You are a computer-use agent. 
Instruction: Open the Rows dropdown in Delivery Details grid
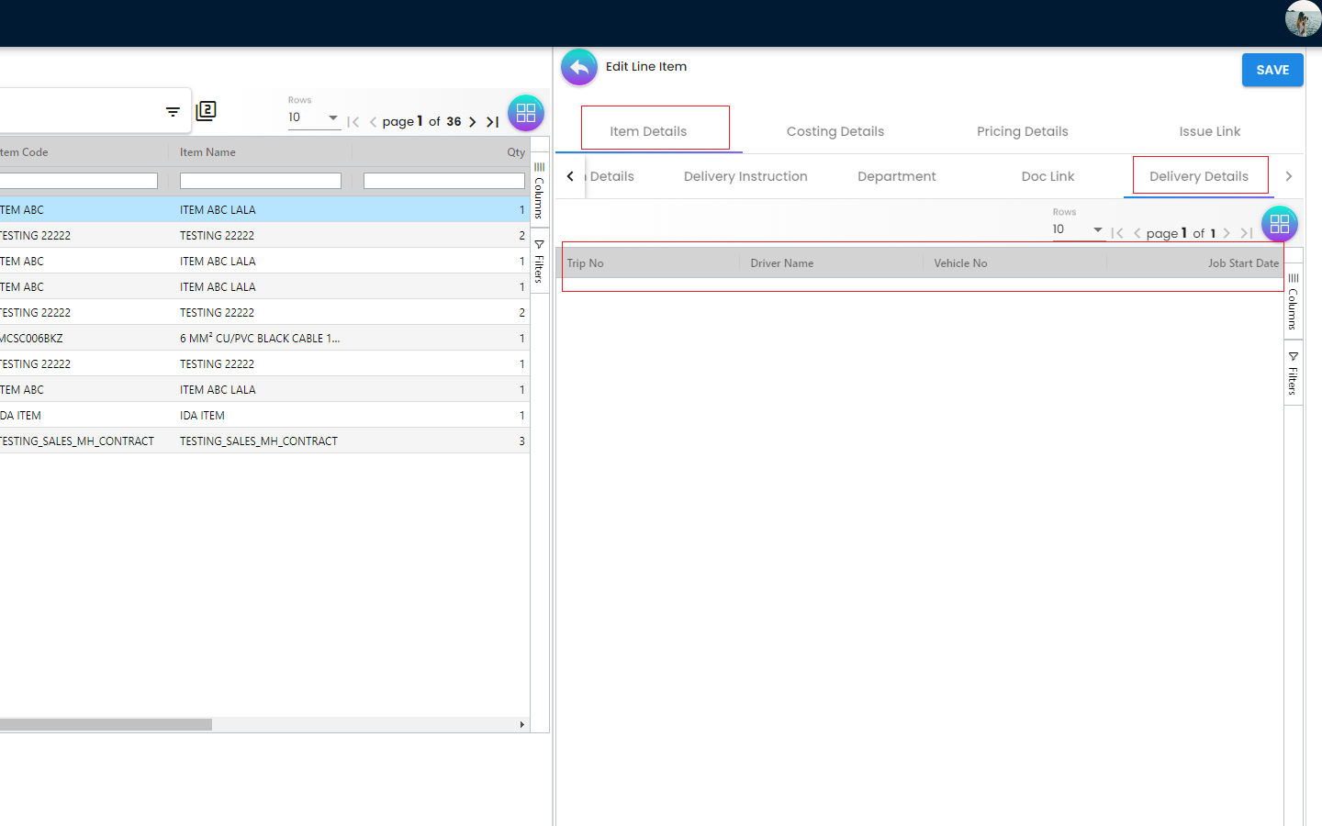(x=1078, y=229)
